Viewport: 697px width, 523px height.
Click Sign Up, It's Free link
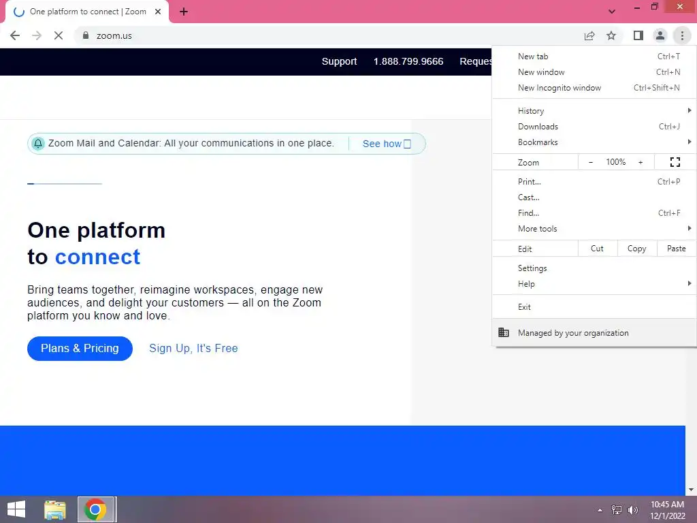click(x=193, y=348)
